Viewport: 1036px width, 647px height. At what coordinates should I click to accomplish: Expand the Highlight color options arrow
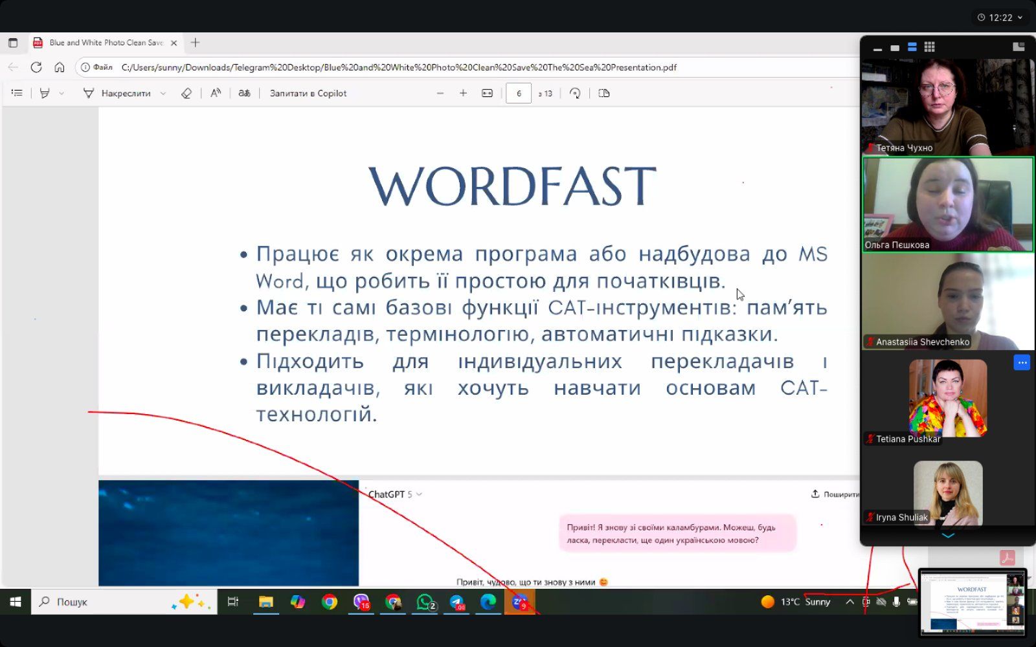point(62,93)
